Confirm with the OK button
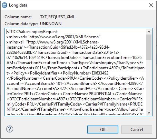 coord(103,130)
